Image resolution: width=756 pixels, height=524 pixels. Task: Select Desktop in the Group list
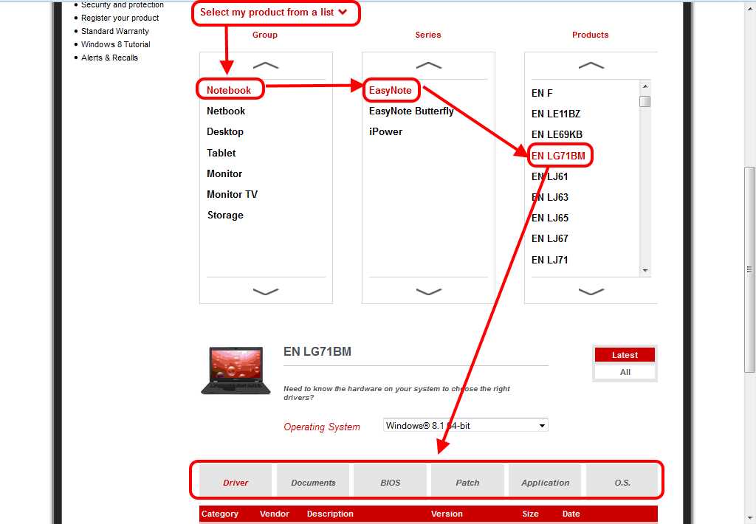(x=224, y=131)
